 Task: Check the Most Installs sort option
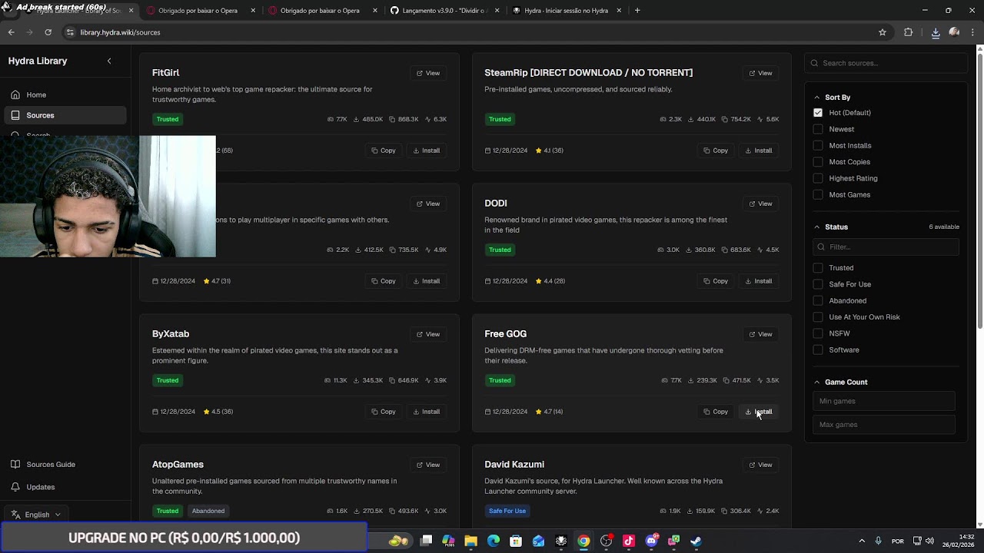(x=818, y=145)
